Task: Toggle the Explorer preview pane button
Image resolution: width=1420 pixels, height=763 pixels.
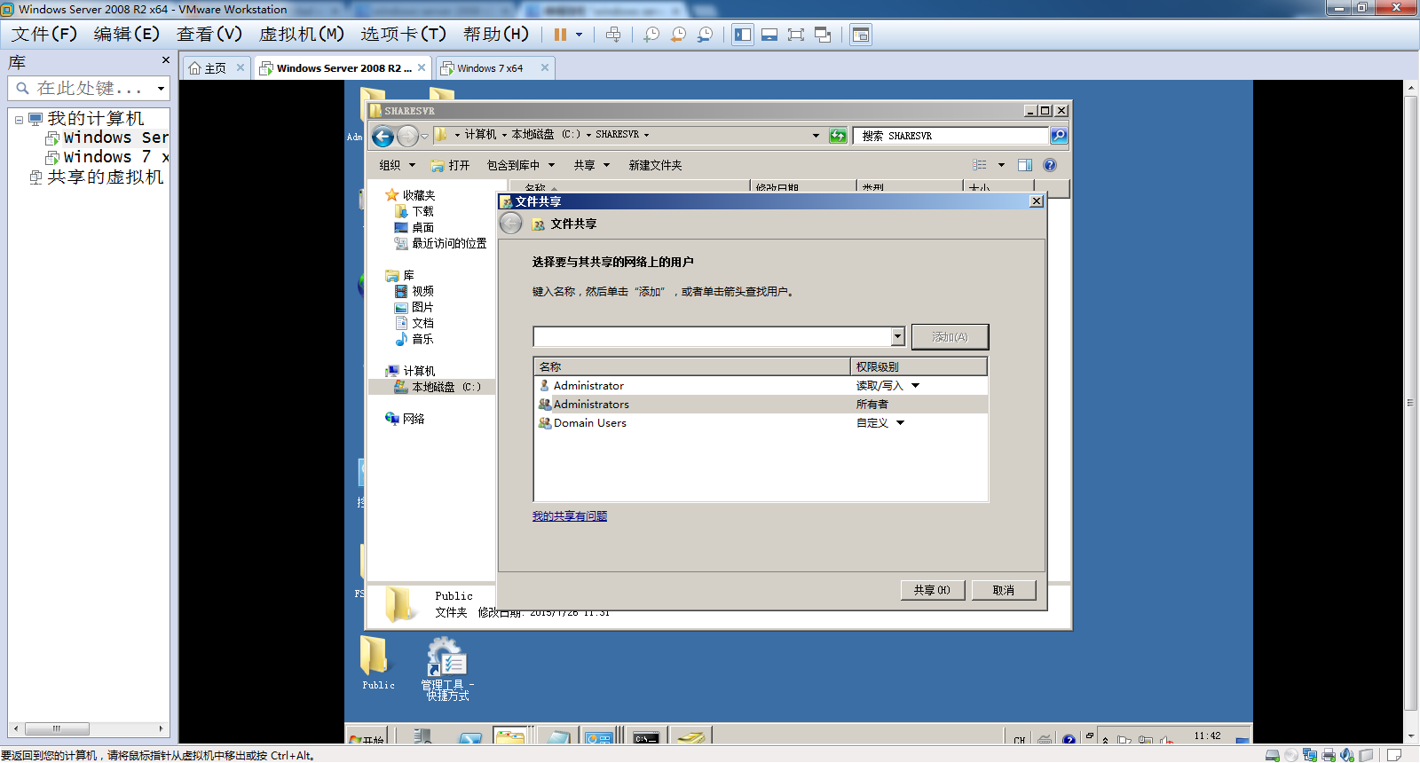Action: [x=1024, y=165]
